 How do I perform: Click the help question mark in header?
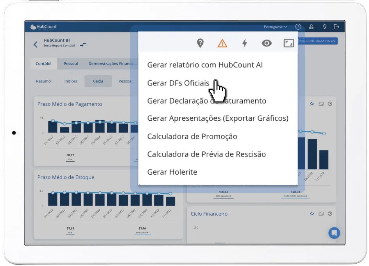[x=298, y=27]
